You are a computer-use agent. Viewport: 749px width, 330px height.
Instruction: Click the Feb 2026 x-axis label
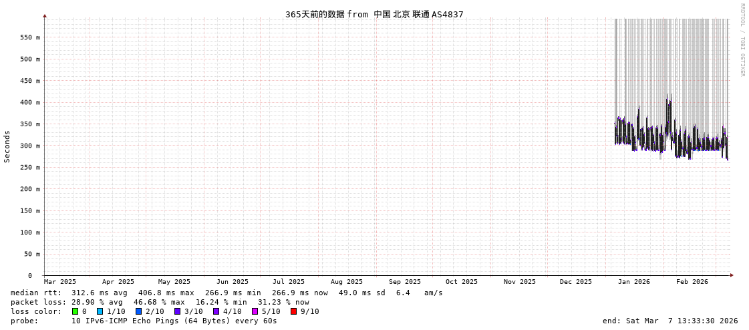tap(692, 282)
